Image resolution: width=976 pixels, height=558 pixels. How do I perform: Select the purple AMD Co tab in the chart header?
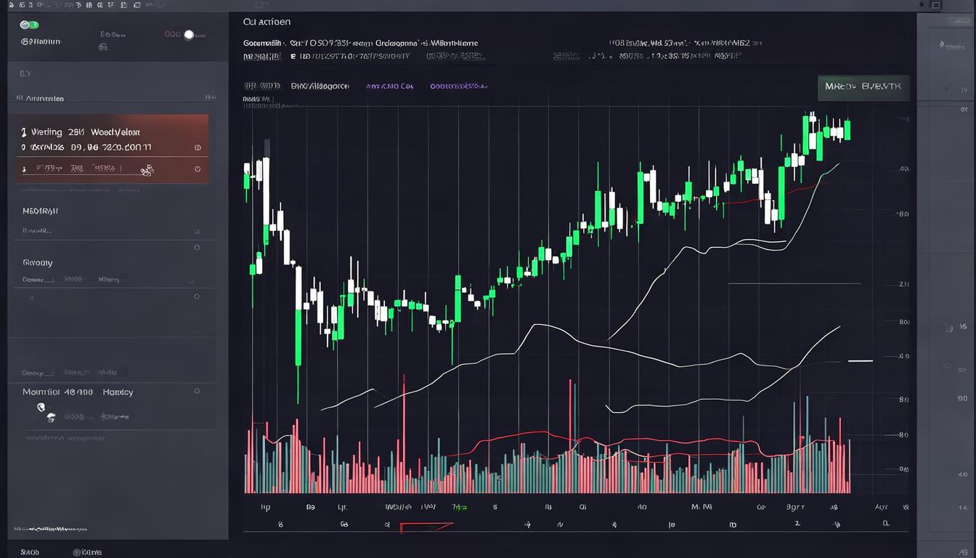pyautogui.click(x=389, y=86)
